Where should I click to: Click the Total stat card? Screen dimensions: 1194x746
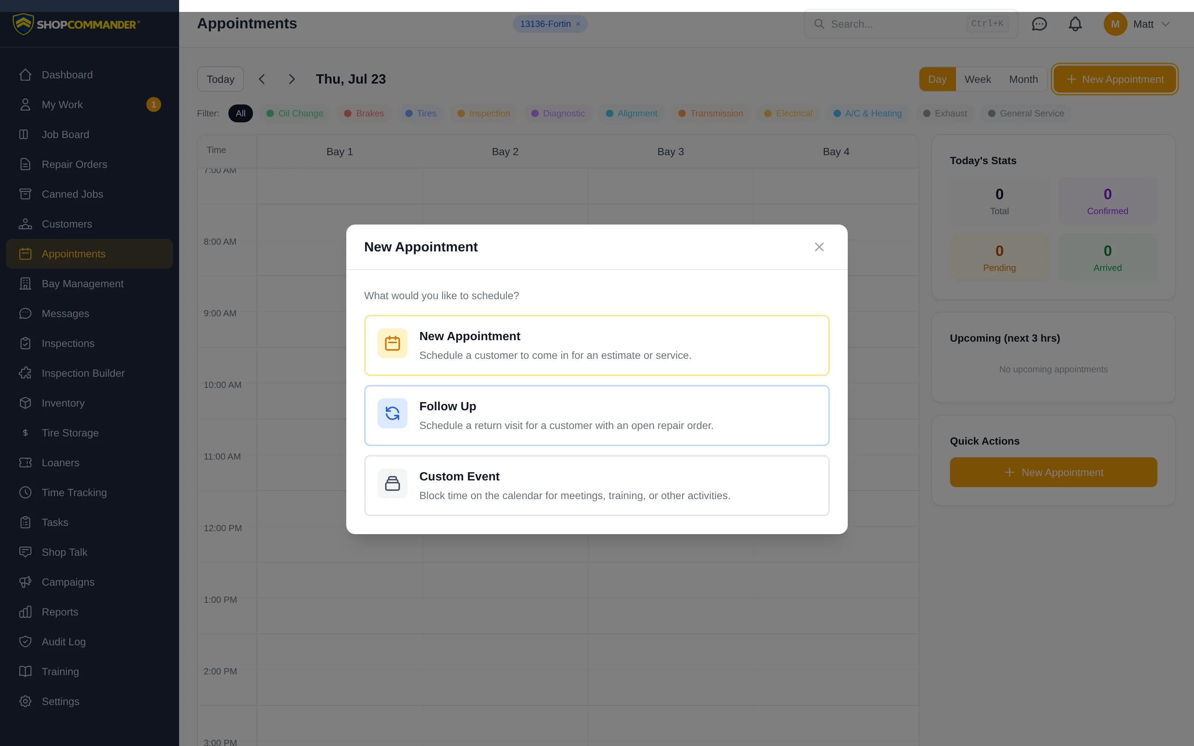(999, 201)
